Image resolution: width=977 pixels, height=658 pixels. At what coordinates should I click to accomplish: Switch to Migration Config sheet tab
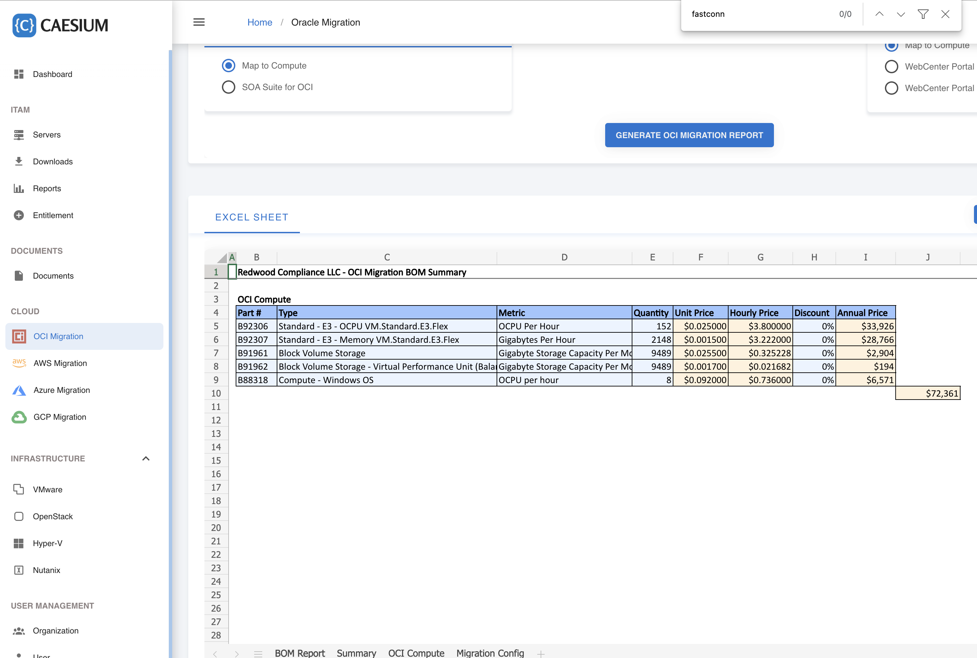pos(490,653)
